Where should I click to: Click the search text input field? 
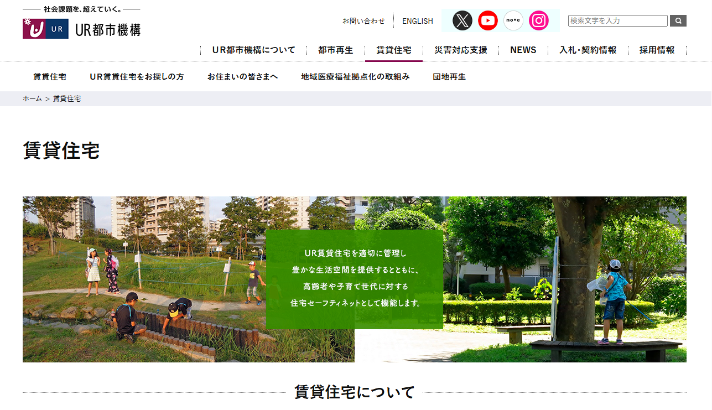(x=617, y=21)
